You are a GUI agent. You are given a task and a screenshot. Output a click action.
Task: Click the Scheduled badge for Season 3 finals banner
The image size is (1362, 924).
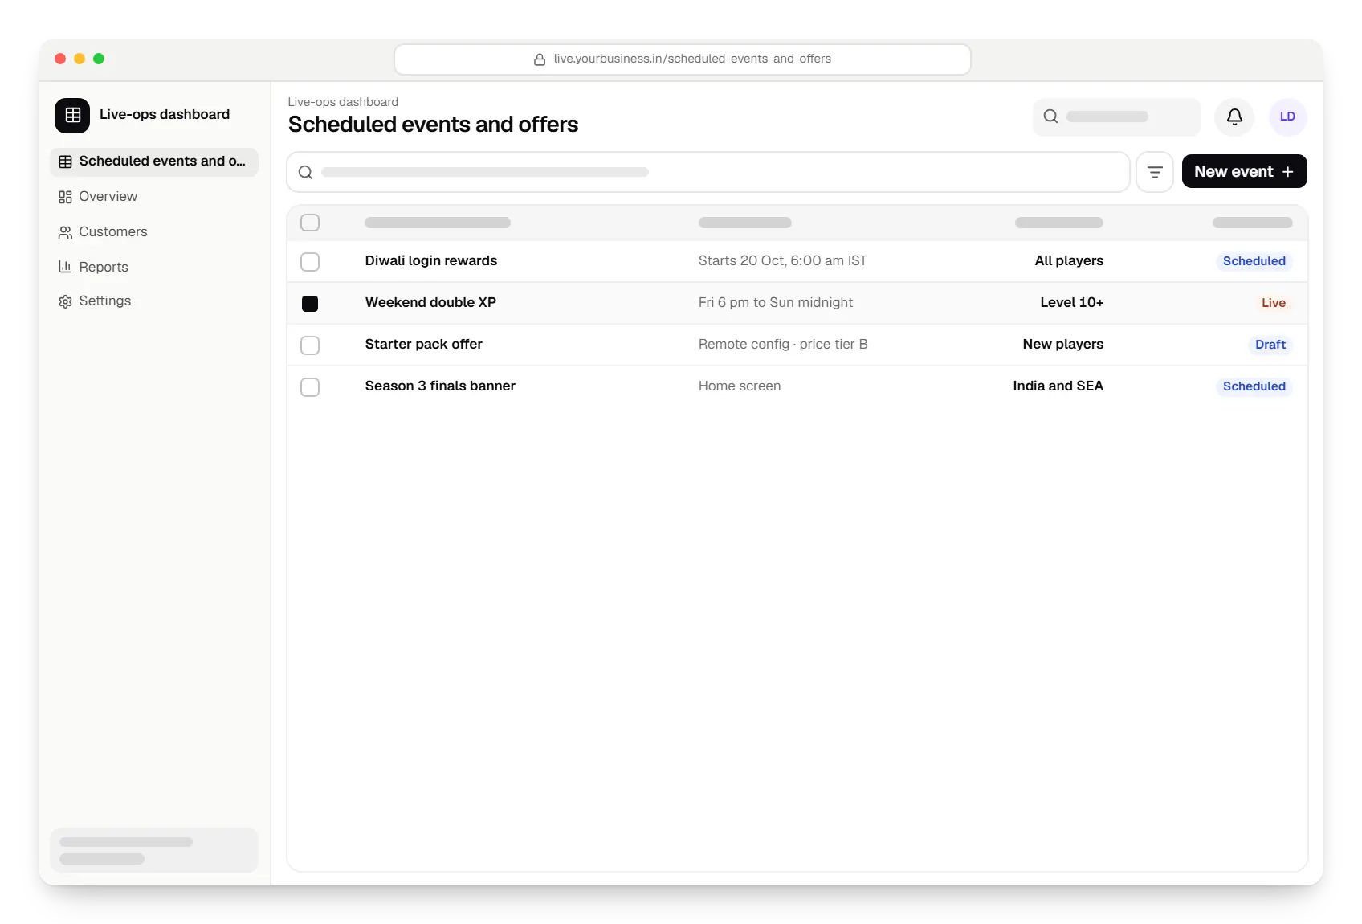[x=1254, y=386]
